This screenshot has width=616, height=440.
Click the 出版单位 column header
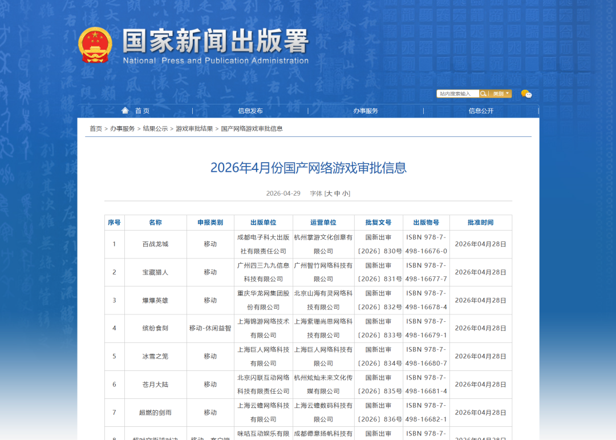pyautogui.click(x=263, y=223)
